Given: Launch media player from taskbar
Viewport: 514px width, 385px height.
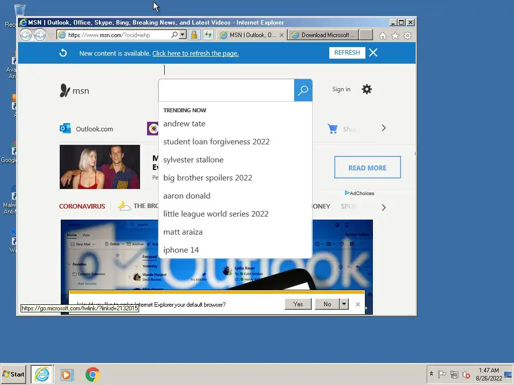Looking at the screenshot, I should pyautogui.click(x=67, y=374).
